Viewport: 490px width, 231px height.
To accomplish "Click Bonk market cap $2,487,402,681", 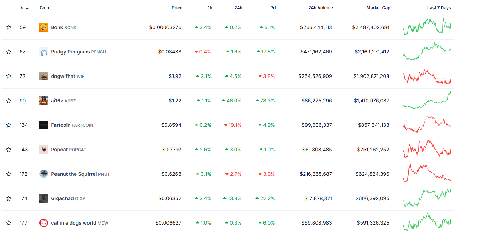I will pos(371,27).
